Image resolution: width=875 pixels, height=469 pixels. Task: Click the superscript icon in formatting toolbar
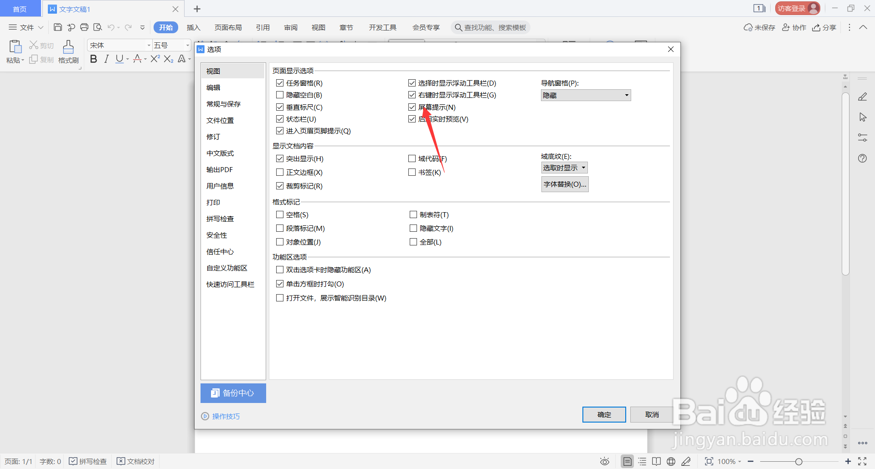[x=155, y=59]
